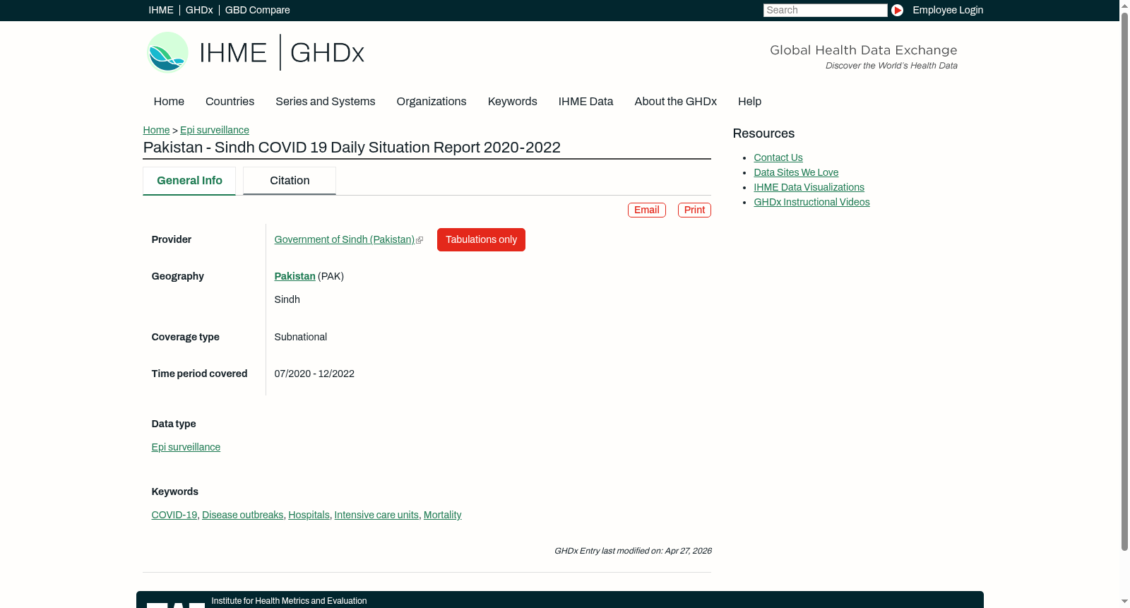Click the Home breadcrumb link

[156, 130]
